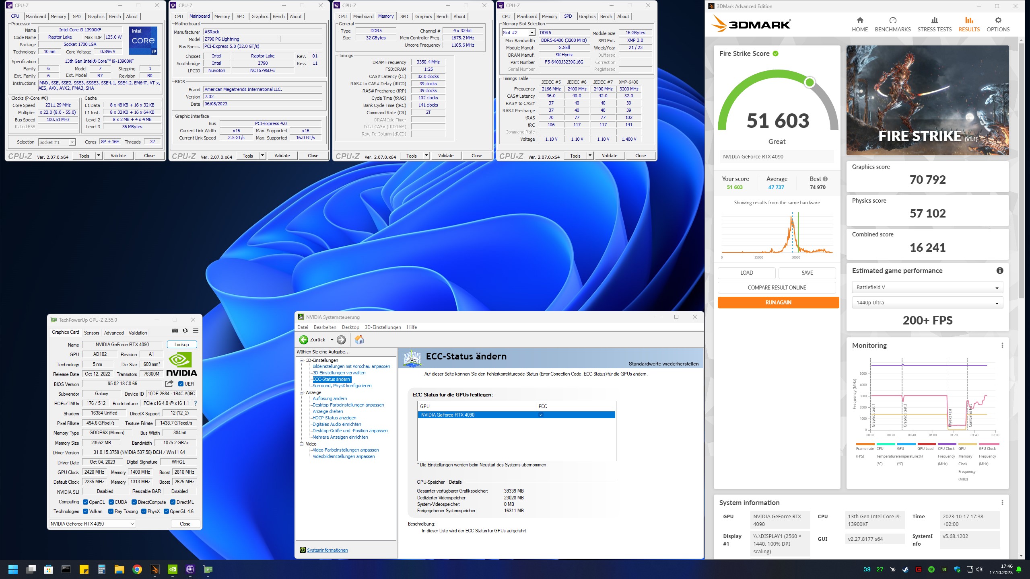Open the Steam tray icon
The width and height of the screenshot is (1030, 579).
tap(906, 569)
